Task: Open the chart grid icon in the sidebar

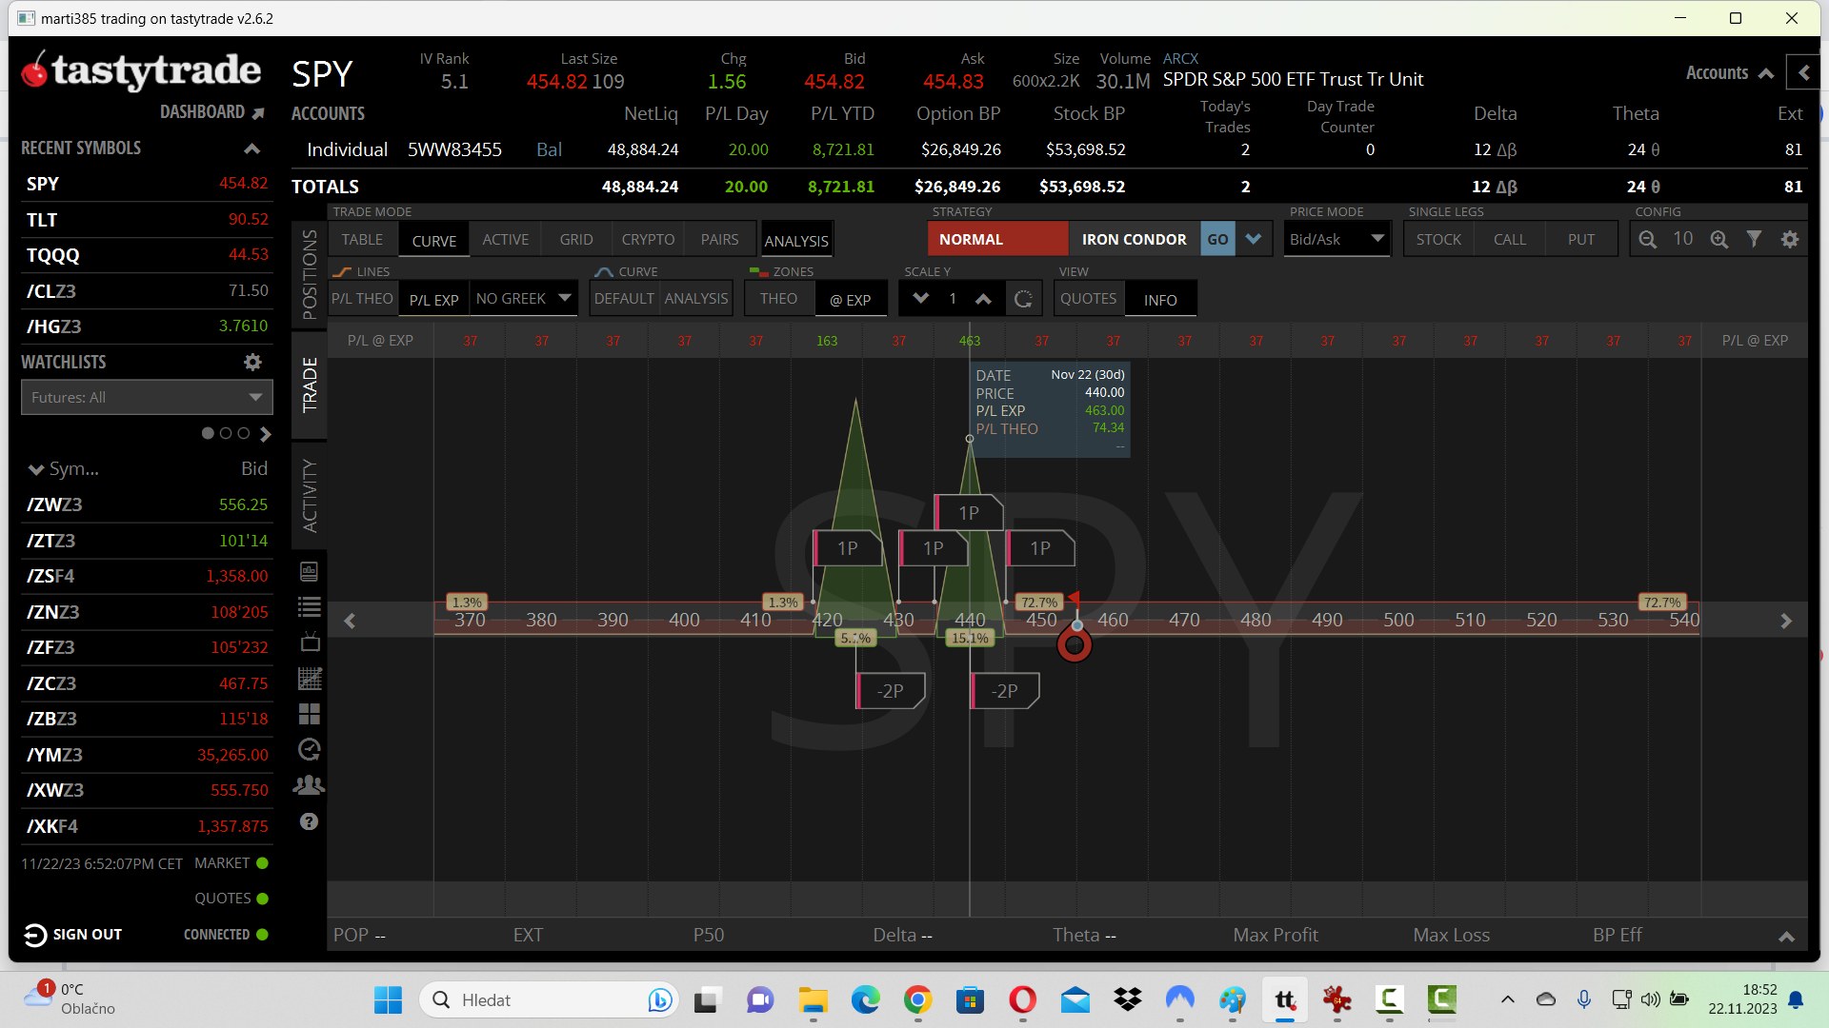Action: [310, 679]
